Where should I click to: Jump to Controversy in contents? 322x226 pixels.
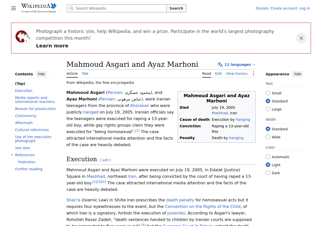click(x=26, y=116)
